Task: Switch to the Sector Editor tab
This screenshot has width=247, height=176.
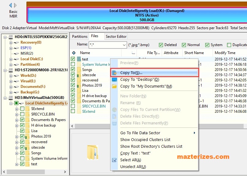Action: tap(116, 37)
